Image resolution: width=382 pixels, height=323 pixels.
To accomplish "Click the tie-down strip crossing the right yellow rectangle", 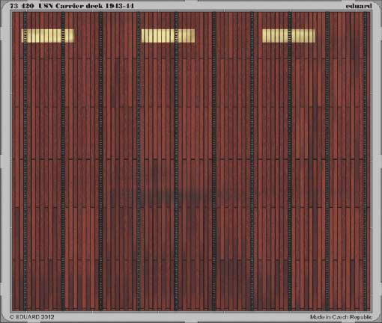I will 290,161.
